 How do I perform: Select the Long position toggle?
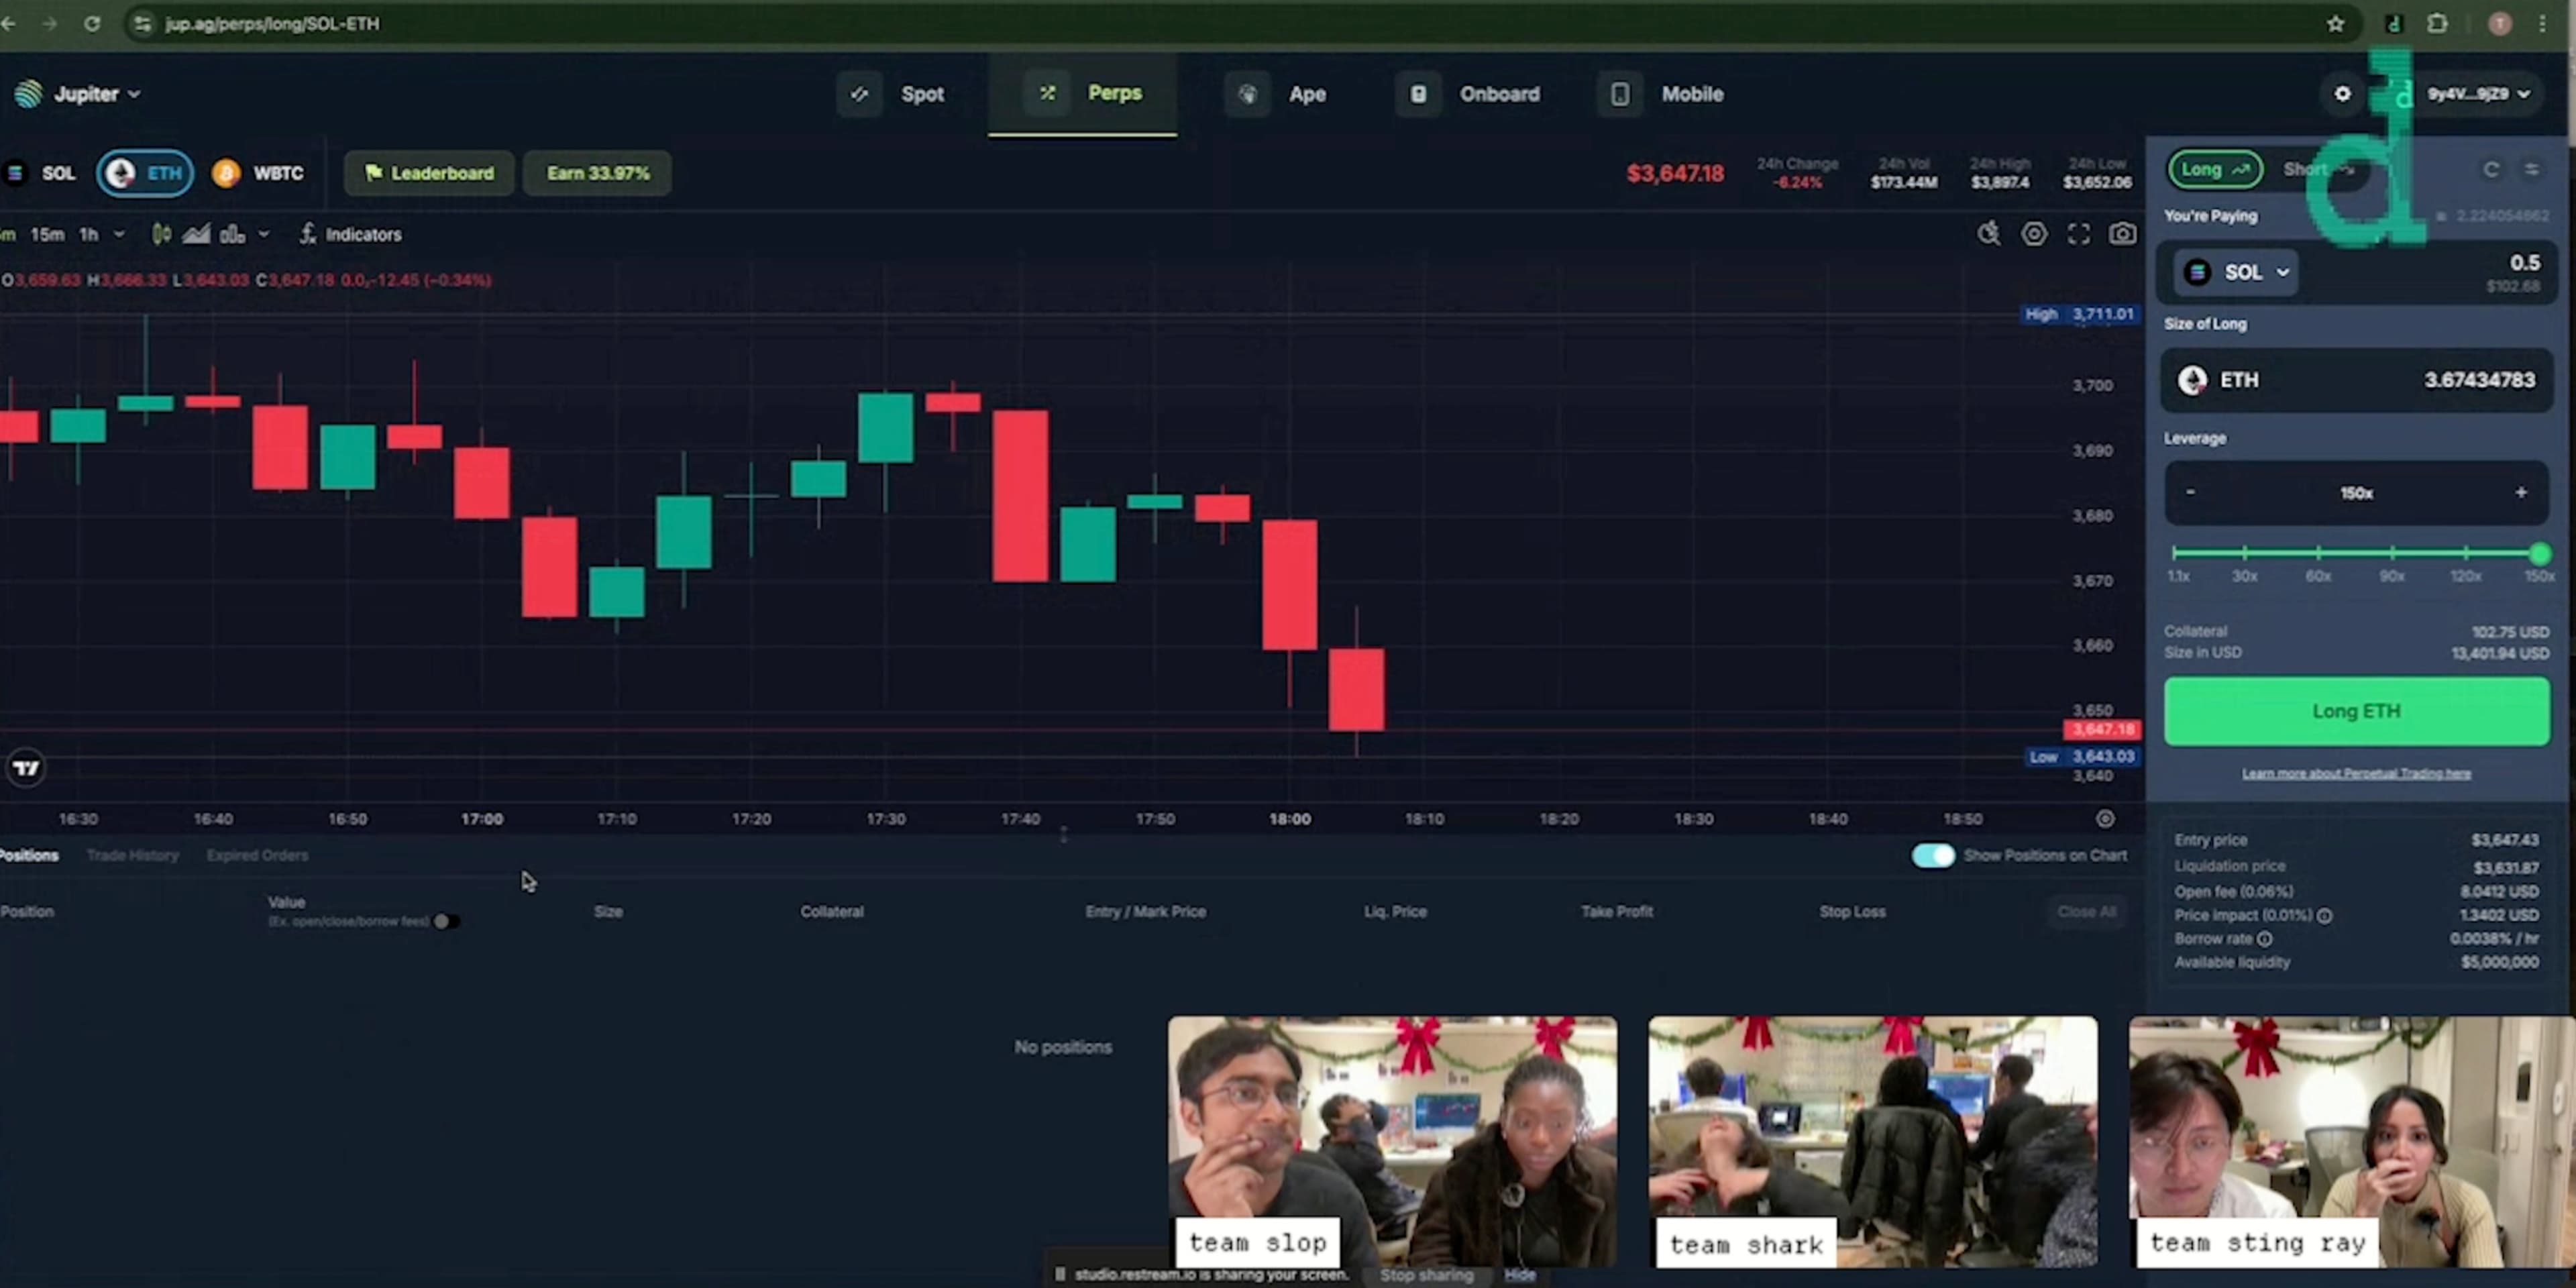click(x=2214, y=169)
